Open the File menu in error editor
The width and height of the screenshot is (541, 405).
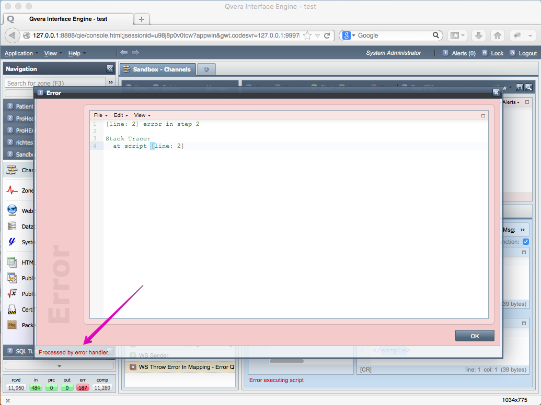(x=100, y=115)
